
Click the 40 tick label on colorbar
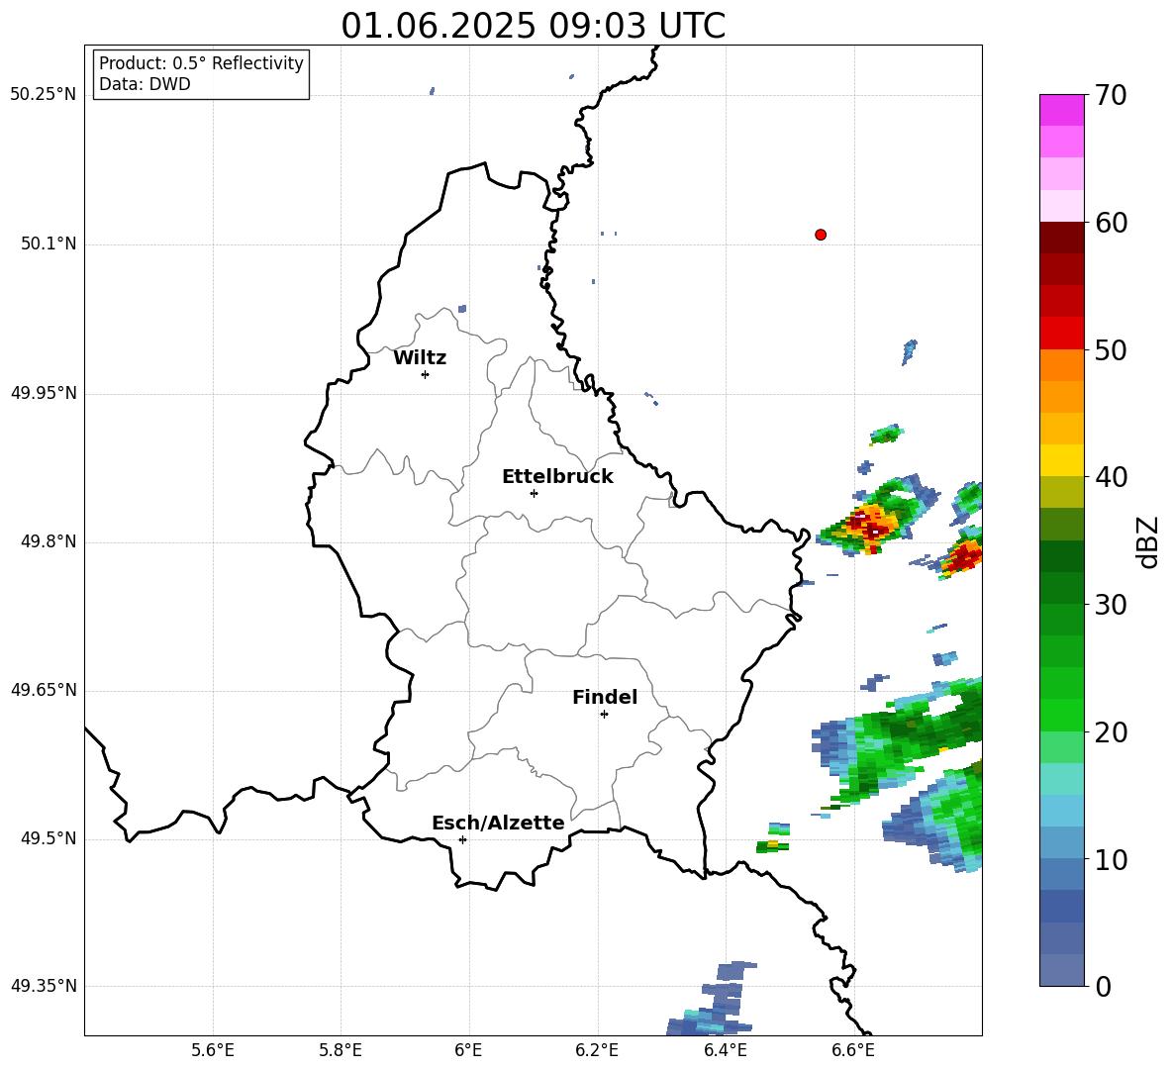tap(1111, 477)
